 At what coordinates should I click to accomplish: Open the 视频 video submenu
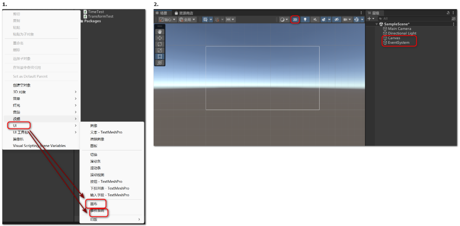click(x=42, y=119)
